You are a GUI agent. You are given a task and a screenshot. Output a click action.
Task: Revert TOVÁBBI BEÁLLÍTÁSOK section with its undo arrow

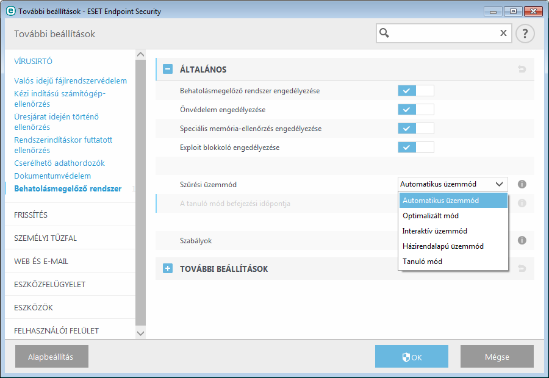tap(522, 268)
